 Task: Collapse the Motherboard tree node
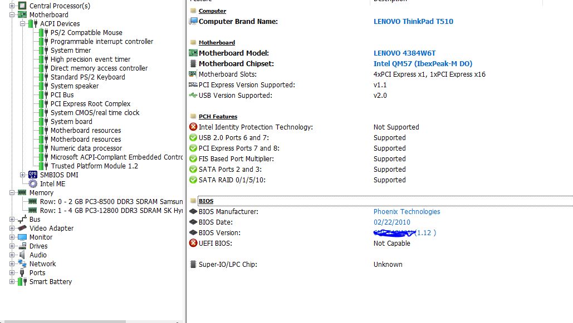pos(12,15)
